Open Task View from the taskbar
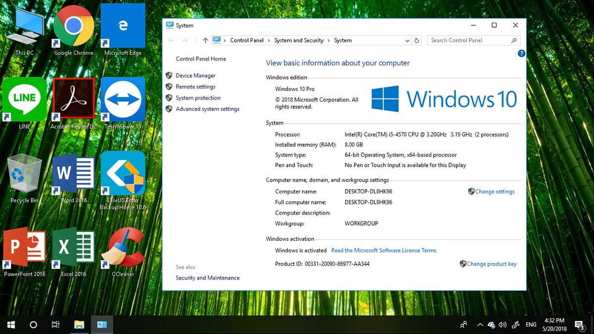Screen dimensions: 594x334 (x=56, y=325)
